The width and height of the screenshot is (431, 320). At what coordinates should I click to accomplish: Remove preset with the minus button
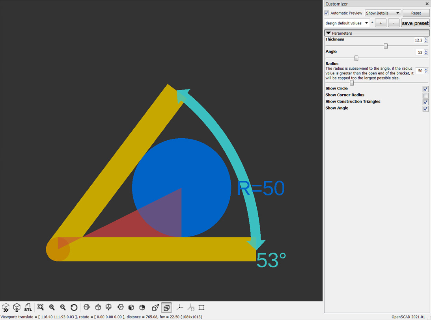pos(394,23)
